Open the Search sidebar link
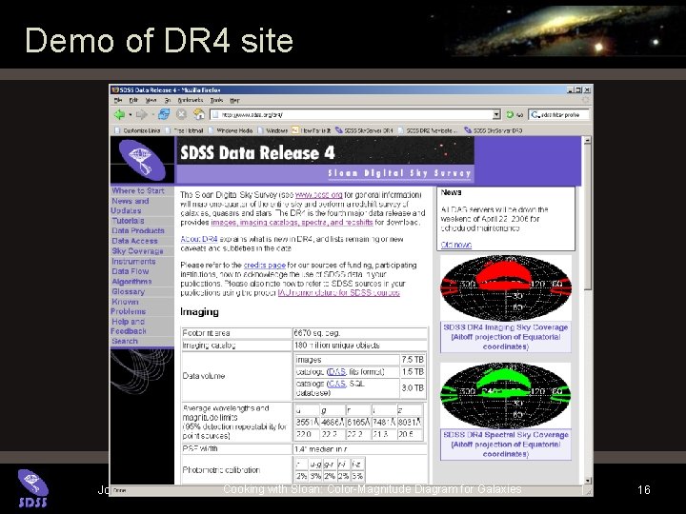Screen dimensions: 686x514 point(124,341)
